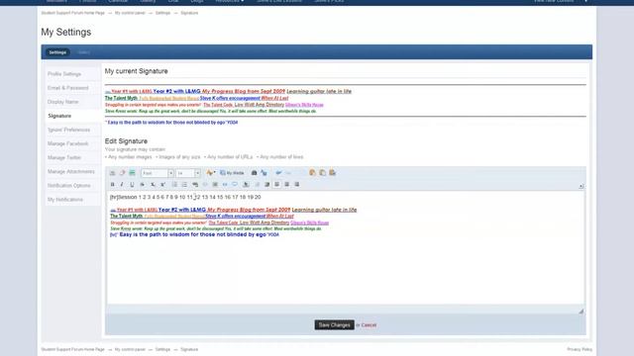Select Signature in the settings sidebar

pyautogui.click(x=59, y=116)
